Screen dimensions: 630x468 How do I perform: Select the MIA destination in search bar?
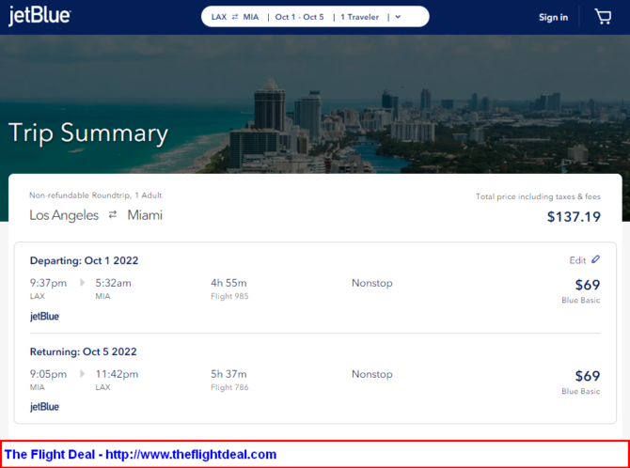(251, 17)
